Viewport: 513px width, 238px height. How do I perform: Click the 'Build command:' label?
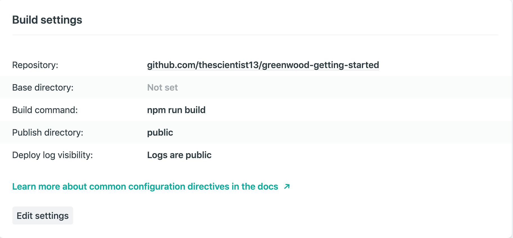pyautogui.click(x=45, y=110)
